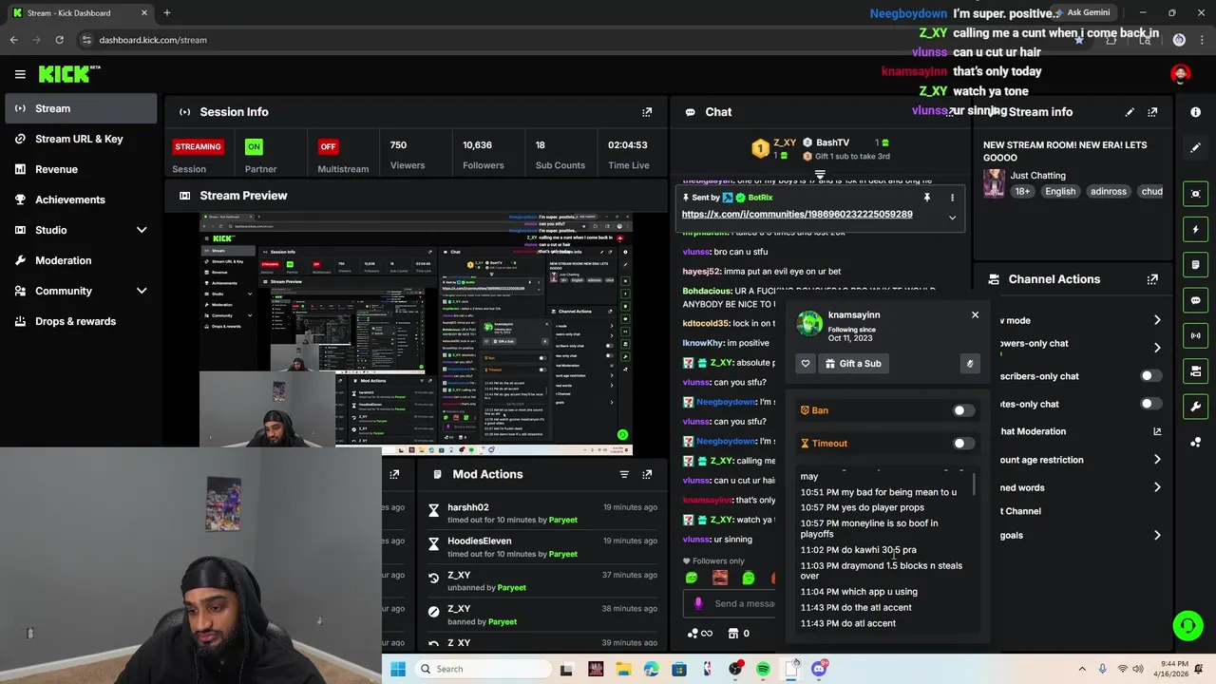Click the Kick logo
Viewport: 1216px width, 684px height.
point(68,74)
